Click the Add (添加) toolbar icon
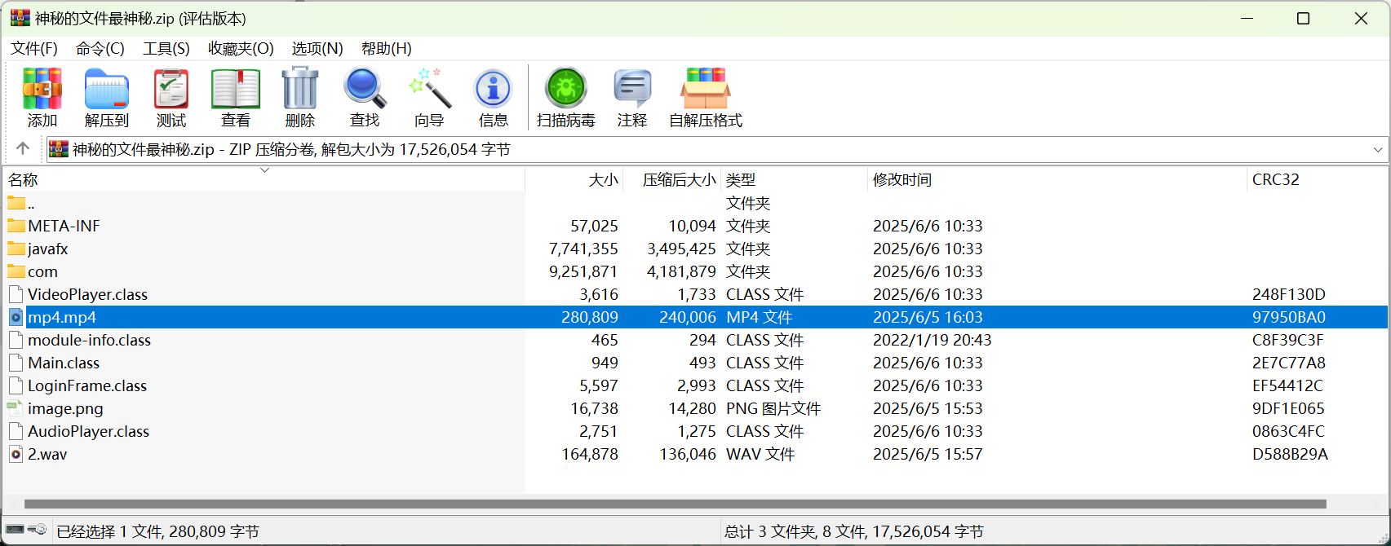 tap(42, 90)
